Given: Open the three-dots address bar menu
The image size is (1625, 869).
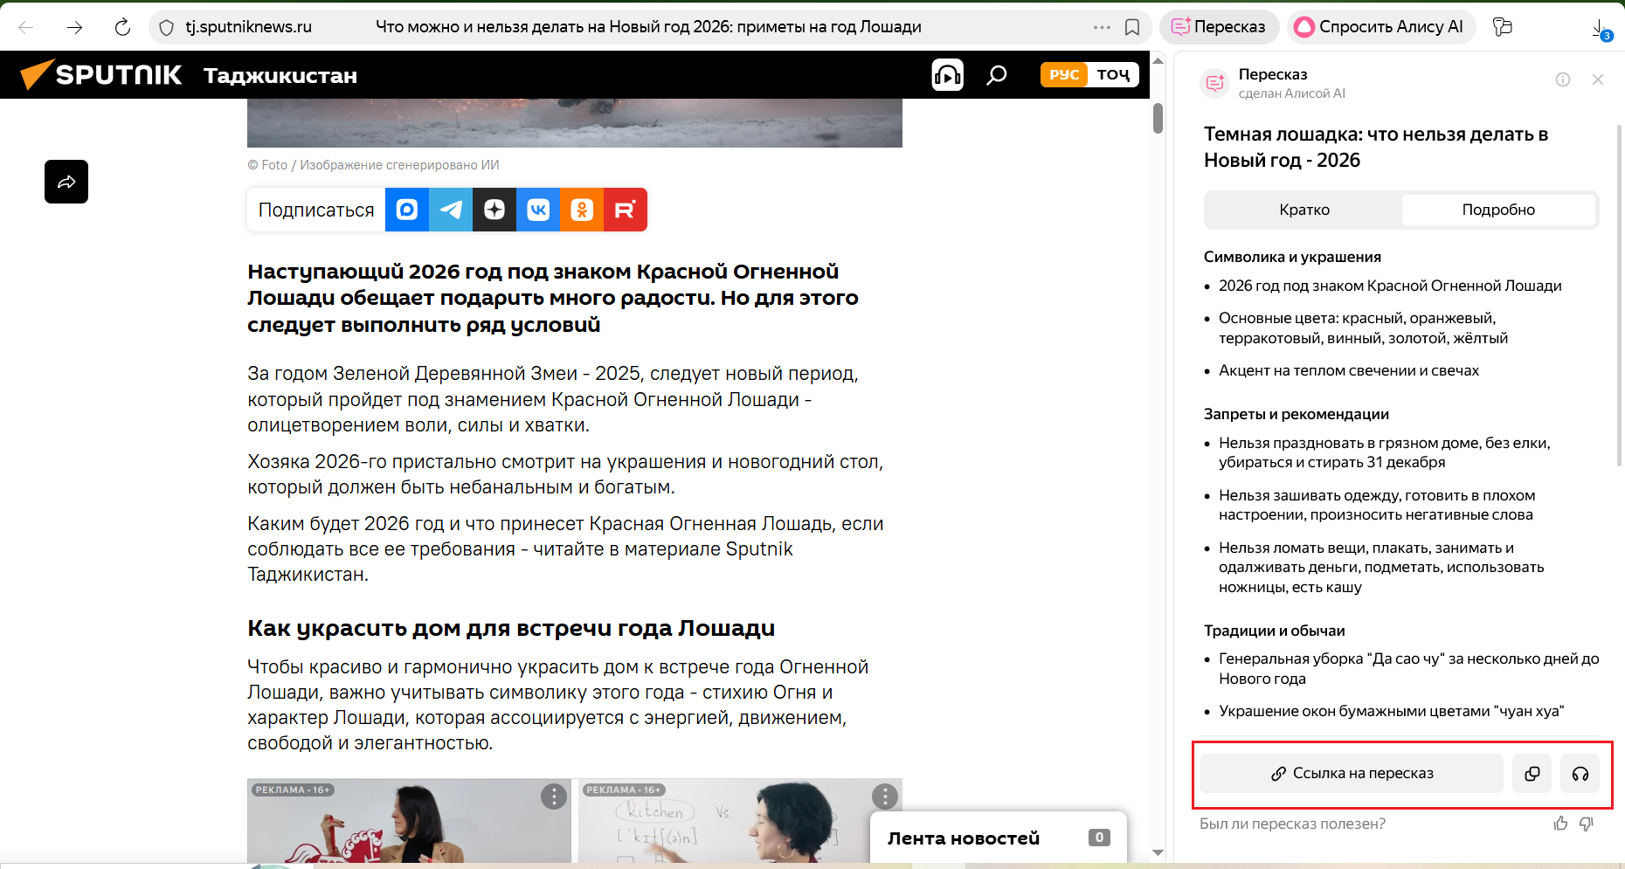Looking at the screenshot, I should coord(1102,27).
